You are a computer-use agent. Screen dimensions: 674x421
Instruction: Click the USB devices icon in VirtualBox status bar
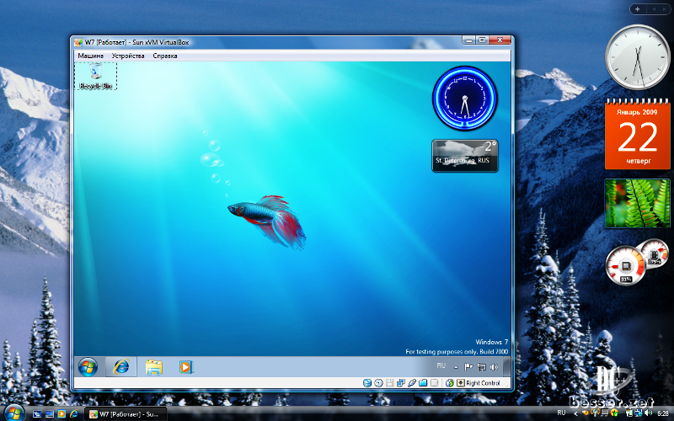tap(411, 383)
